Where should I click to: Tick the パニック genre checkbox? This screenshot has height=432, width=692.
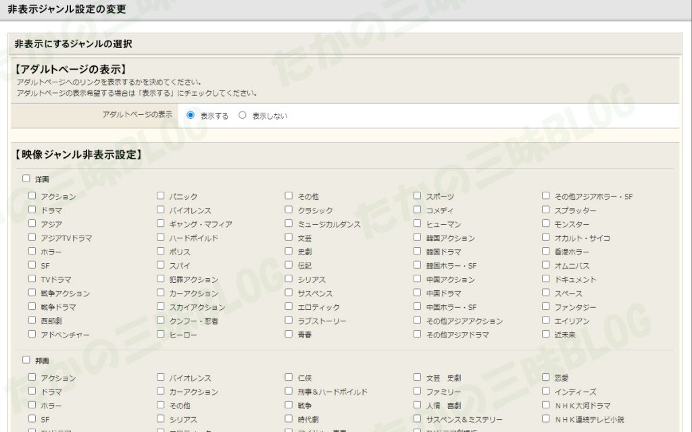[160, 196]
